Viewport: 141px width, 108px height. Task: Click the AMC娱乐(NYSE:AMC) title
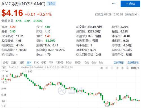tap(23, 4)
